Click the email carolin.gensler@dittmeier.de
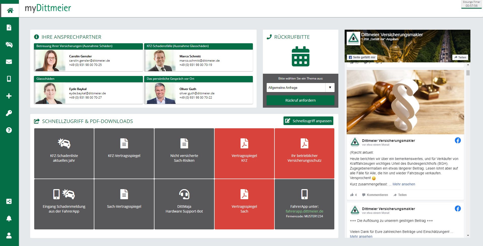 [x=89, y=61]
